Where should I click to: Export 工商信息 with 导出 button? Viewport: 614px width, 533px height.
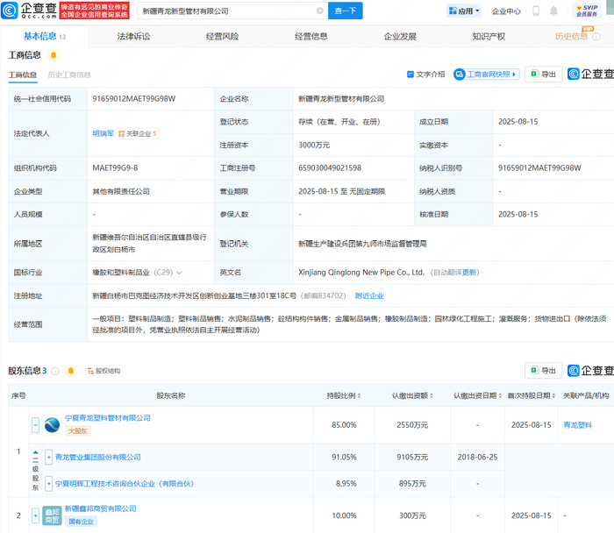[x=544, y=75]
